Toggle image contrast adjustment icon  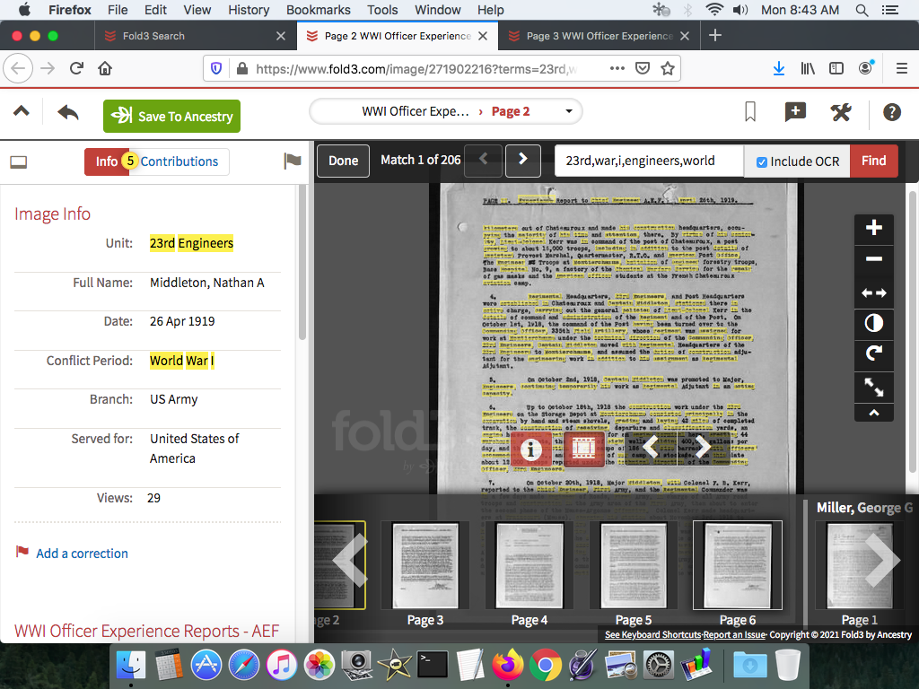pyautogui.click(x=873, y=323)
